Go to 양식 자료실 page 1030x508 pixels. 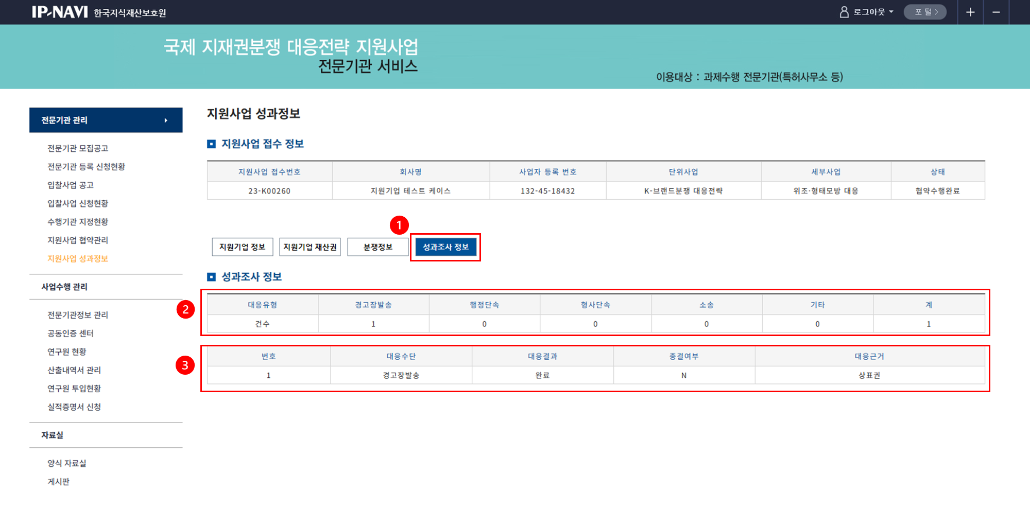pos(67,463)
